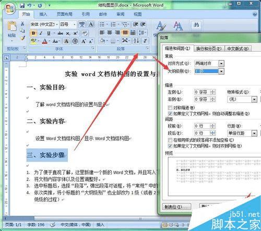261x231 pixels.
Task: Increase the paragraph indent
Action: [x=143, y=25]
